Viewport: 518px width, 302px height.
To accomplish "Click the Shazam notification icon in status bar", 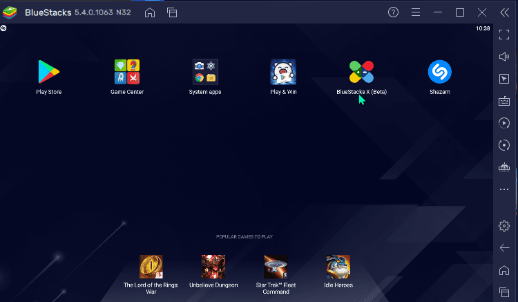I will click(x=3, y=28).
